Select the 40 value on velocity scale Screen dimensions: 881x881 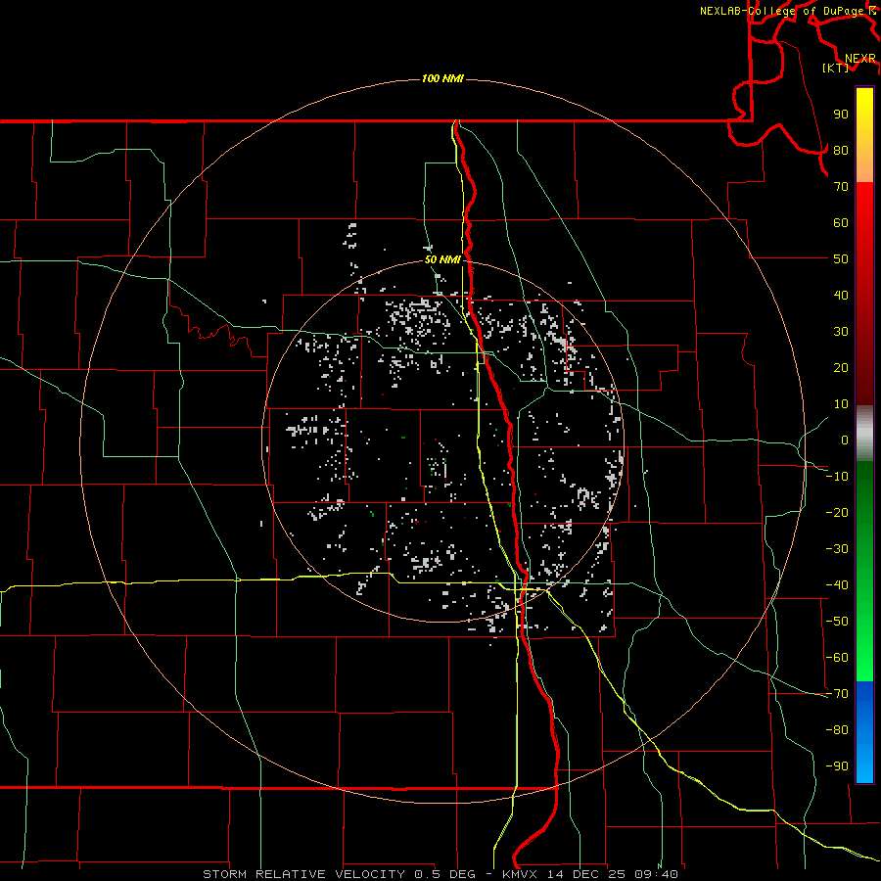(841, 295)
